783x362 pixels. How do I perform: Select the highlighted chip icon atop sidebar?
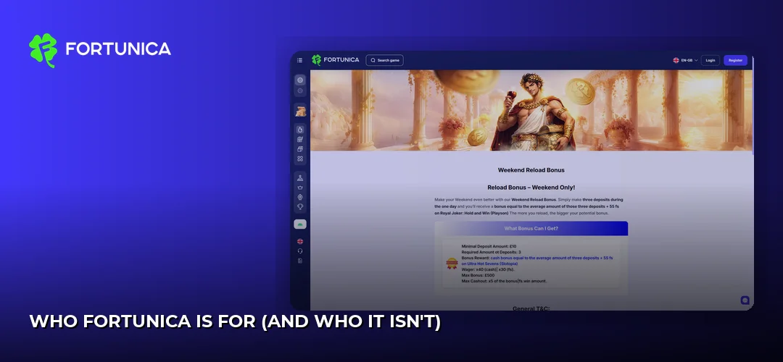point(300,80)
